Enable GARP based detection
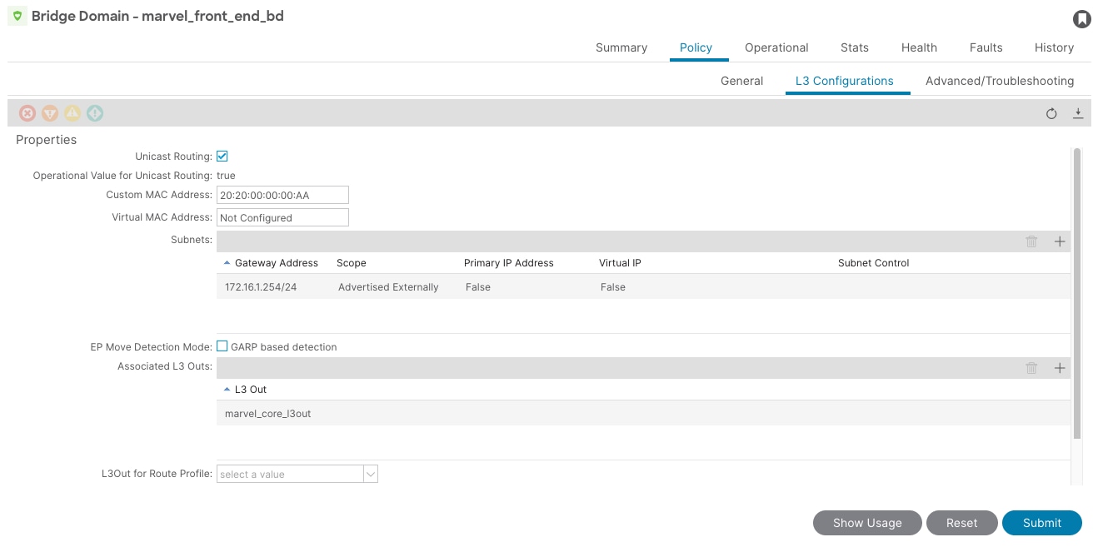Screen dimensions: 1098x547 tap(222, 346)
